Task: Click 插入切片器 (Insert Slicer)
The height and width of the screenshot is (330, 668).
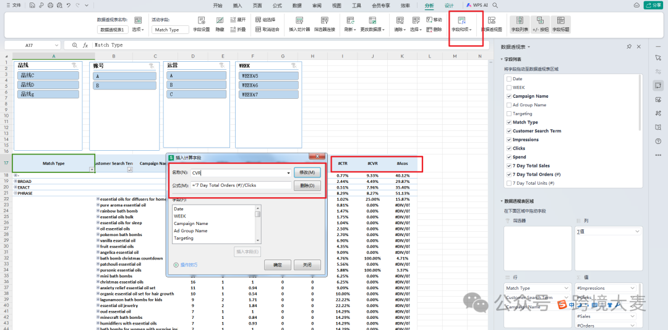Action: [299, 25]
